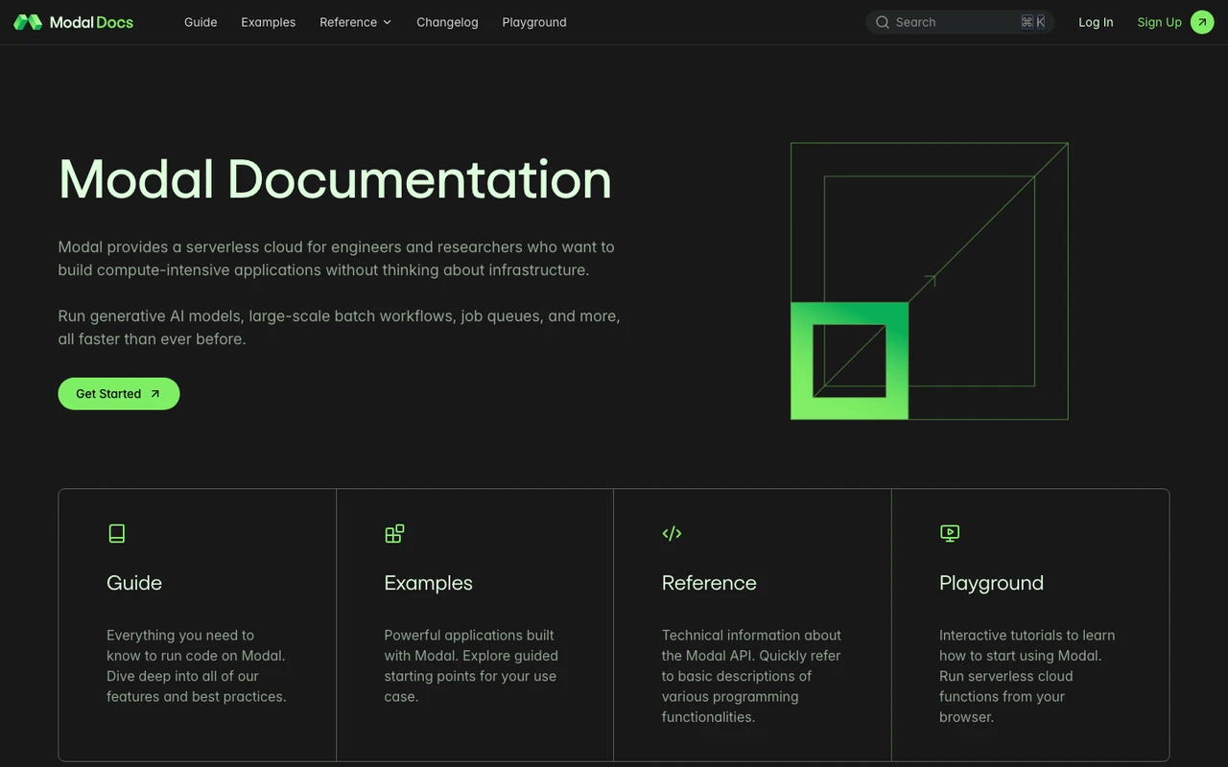
Task: Click the search magnifier icon
Action: point(883,22)
